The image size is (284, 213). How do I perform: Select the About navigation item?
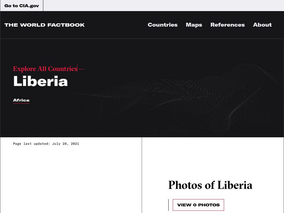tap(262, 25)
